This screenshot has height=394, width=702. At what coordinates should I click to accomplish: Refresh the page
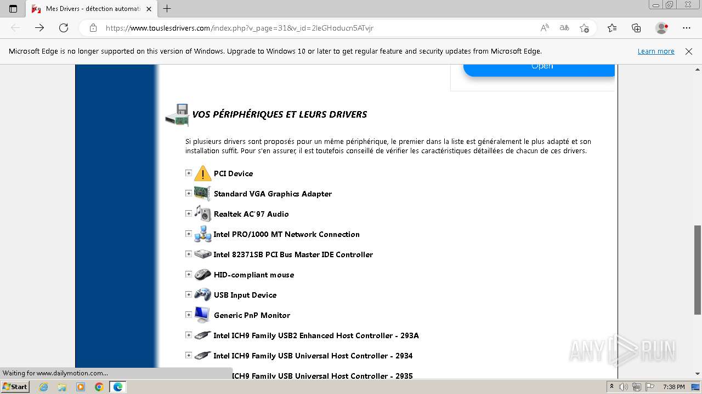(64, 28)
